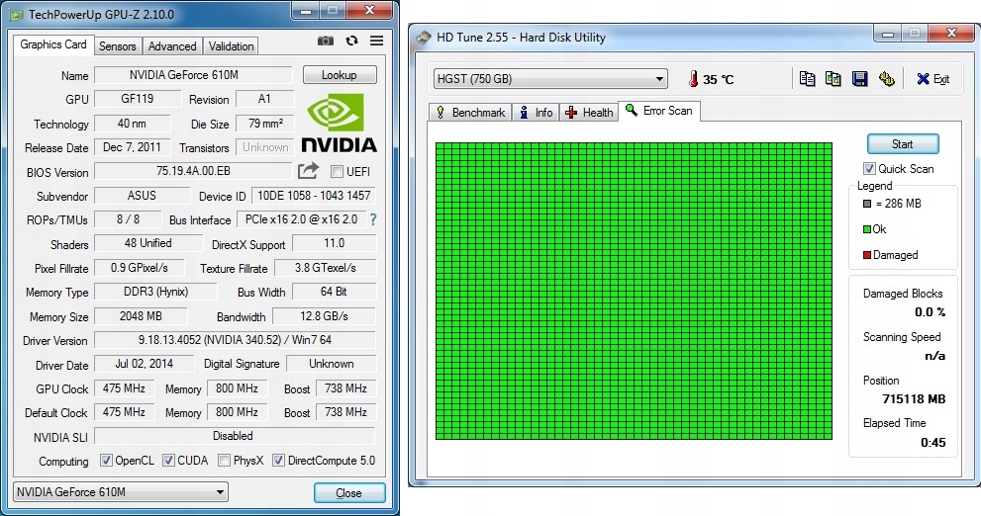Click the 35 °C temperature reading
Viewport: 981px width, 516px height.
[x=718, y=79]
